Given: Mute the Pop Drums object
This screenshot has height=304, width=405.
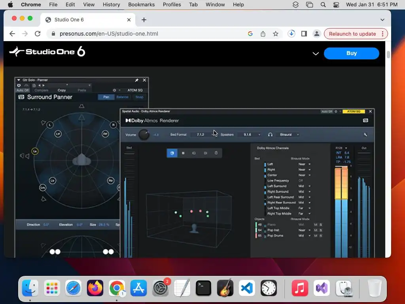Looking at the screenshot, I should click(x=316, y=236).
